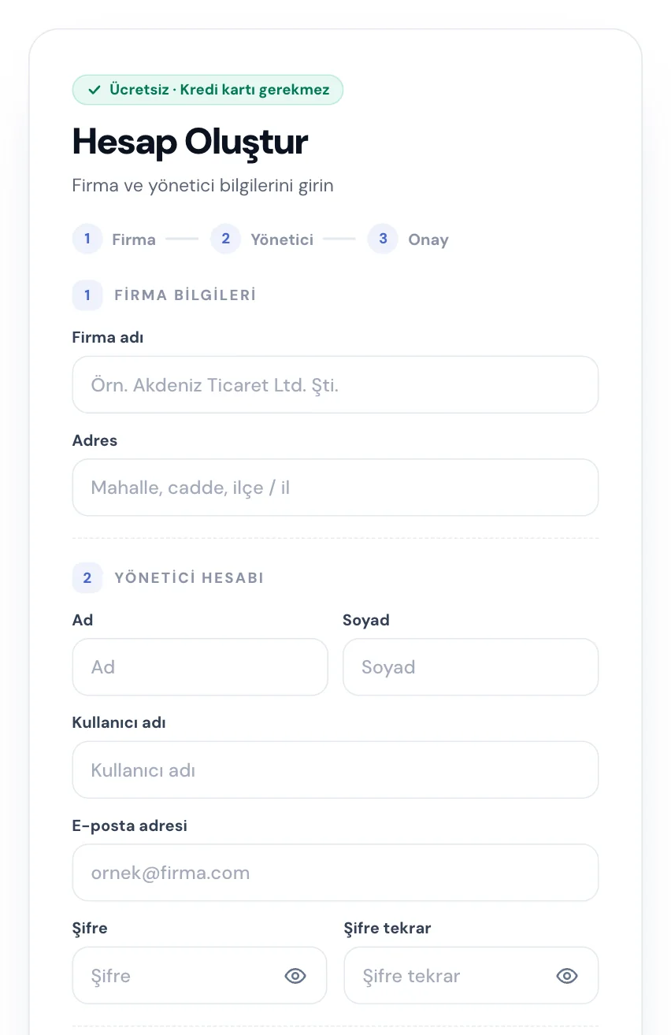The height and width of the screenshot is (1035, 671).
Task: Select the Soyad input box
Action: click(x=471, y=667)
